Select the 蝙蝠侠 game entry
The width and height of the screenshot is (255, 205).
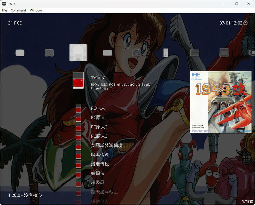point(97,173)
